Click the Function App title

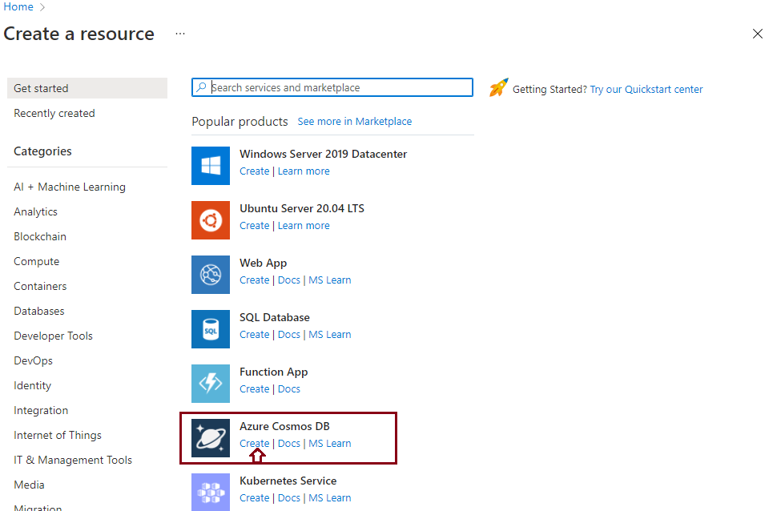coord(274,372)
